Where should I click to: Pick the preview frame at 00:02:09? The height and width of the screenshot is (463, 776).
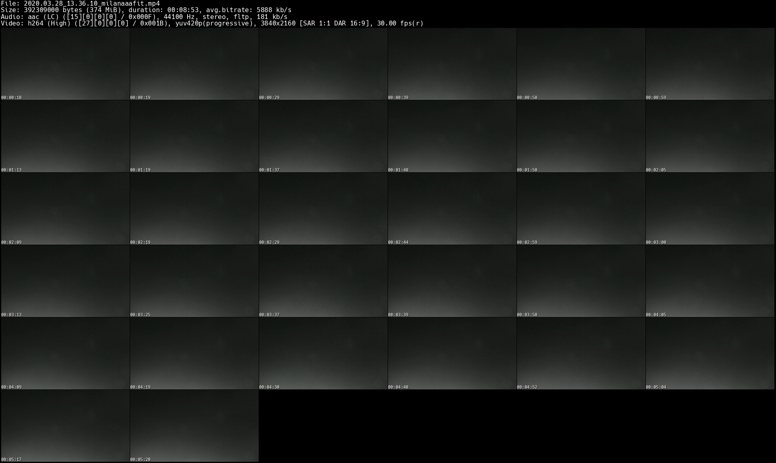(65, 209)
